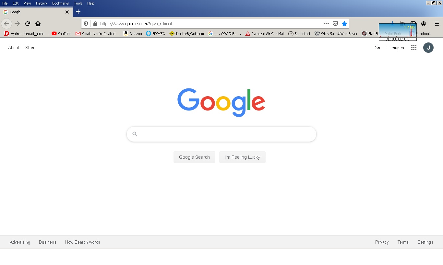
Task: Open the SPOKEO bookmark
Action: coord(156,33)
